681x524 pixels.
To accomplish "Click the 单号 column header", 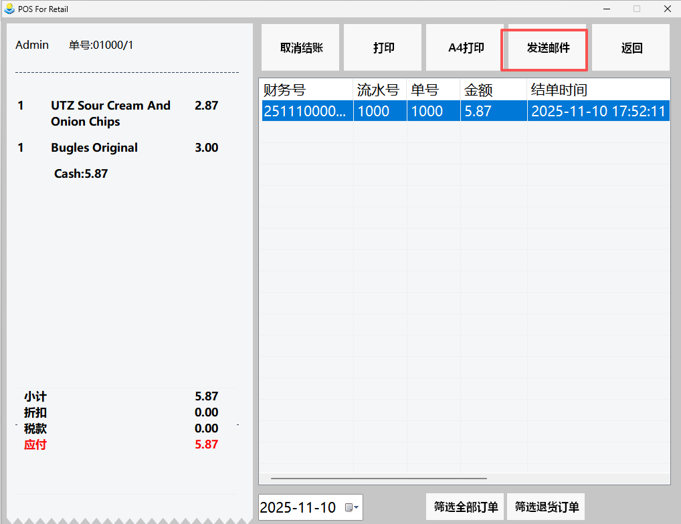I will [x=432, y=90].
